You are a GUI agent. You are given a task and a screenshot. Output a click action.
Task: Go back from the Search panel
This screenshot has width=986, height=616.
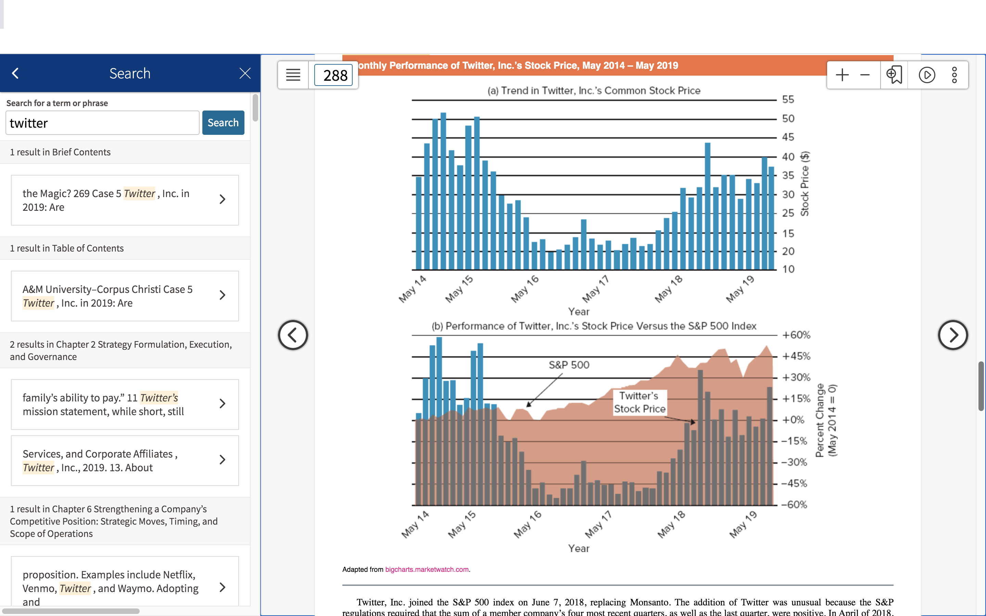pyautogui.click(x=15, y=73)
